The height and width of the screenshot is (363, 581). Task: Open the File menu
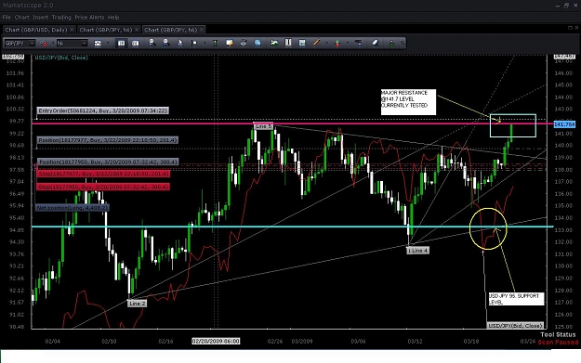(7, 18)
